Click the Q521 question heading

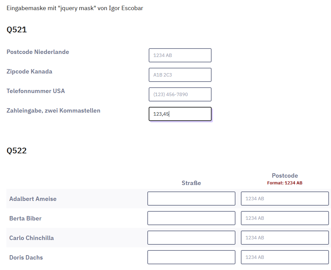(16, 30)
